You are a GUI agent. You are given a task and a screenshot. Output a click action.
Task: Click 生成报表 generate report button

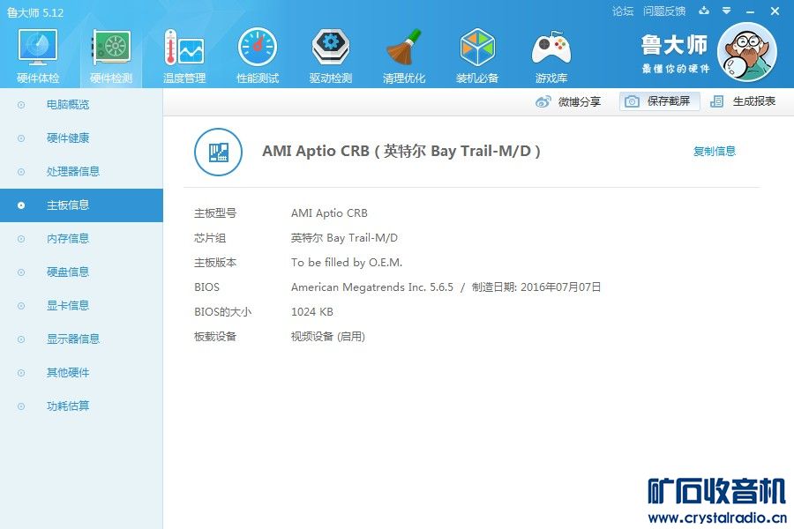pos(743,101)
